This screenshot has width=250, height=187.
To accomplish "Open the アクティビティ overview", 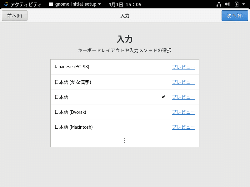I will (23, 4).
